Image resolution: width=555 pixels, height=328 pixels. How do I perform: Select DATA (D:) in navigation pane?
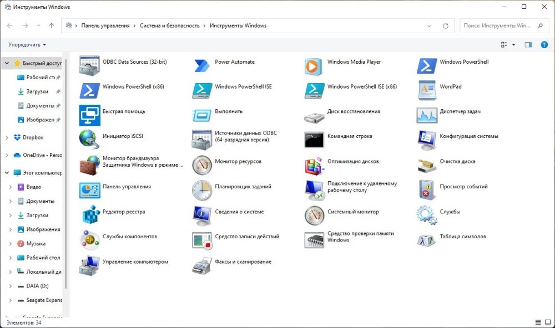pyautogui.click(x=37, y=286)
